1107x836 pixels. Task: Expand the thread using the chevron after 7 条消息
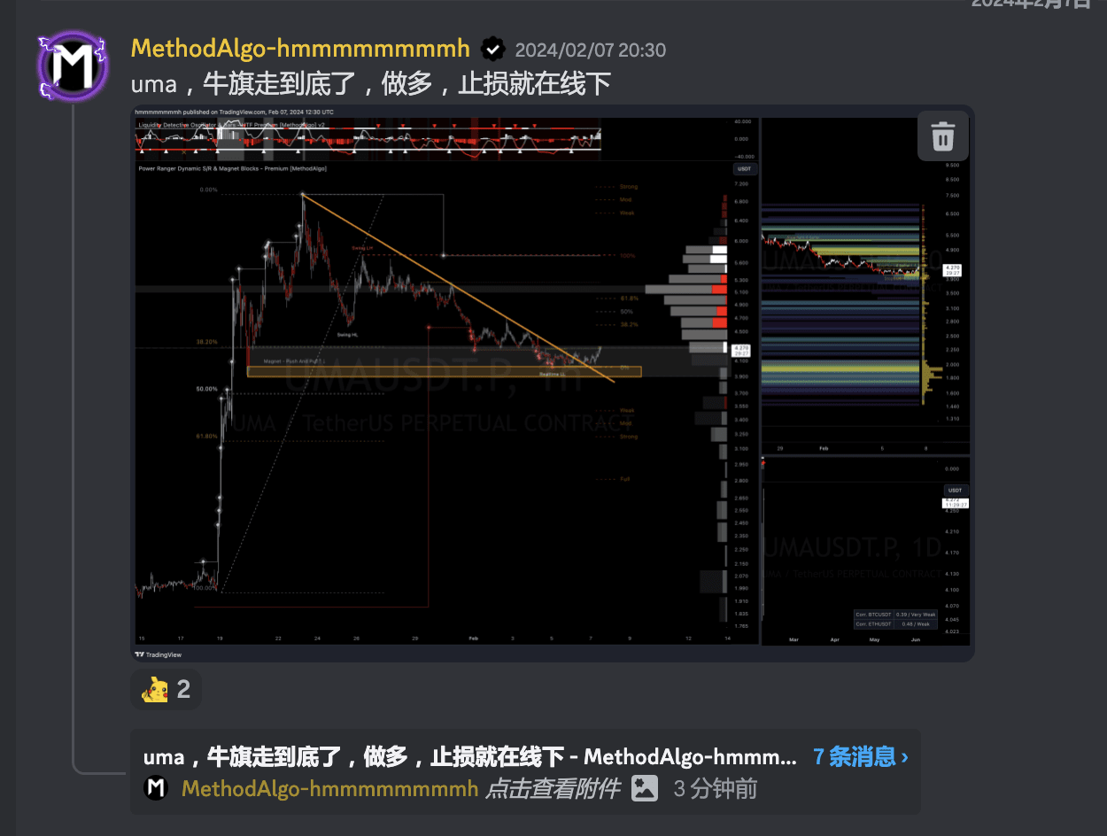pos(903,756)
